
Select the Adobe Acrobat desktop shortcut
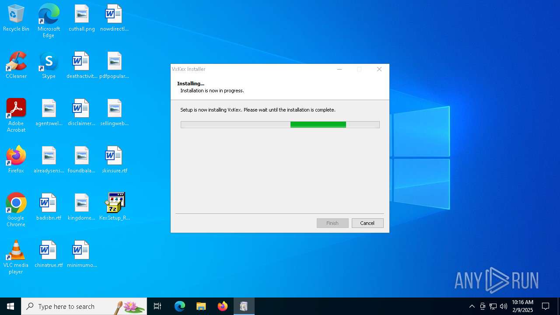click(x=16, y=115)
